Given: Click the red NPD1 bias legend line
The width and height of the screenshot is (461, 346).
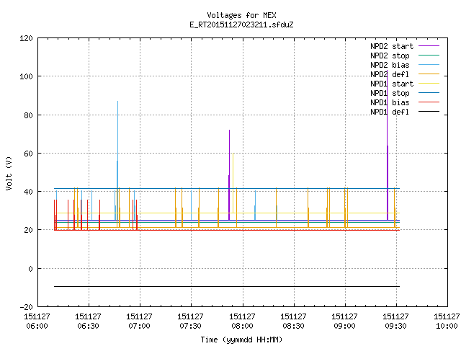Looking at the screenshot, I should click(429, 102).
